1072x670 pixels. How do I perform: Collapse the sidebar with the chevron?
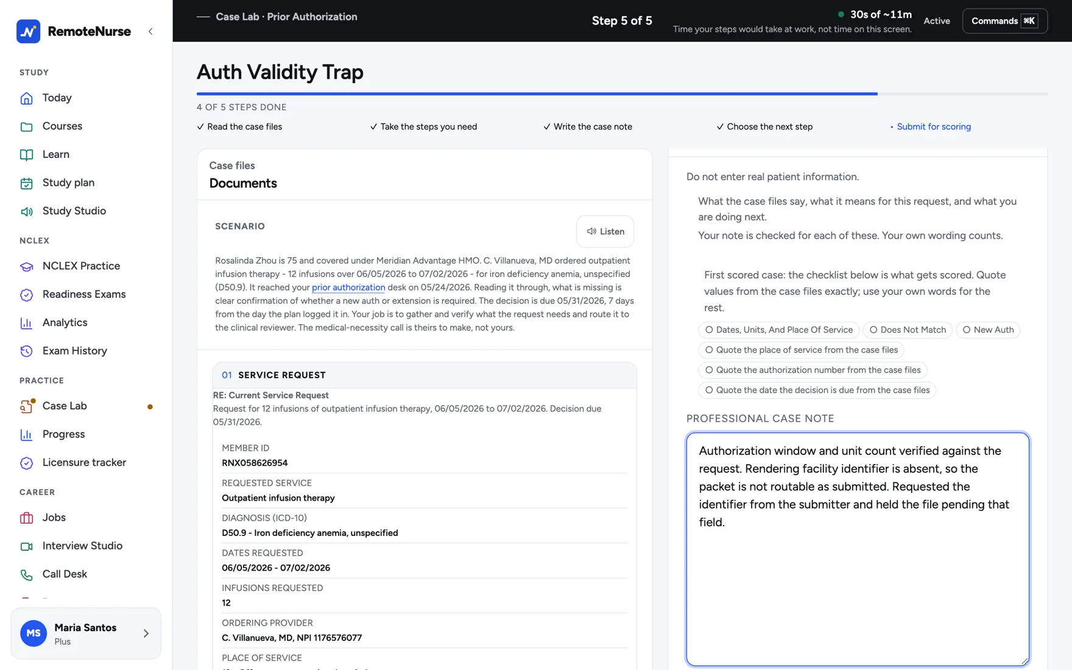click(150, 31)
